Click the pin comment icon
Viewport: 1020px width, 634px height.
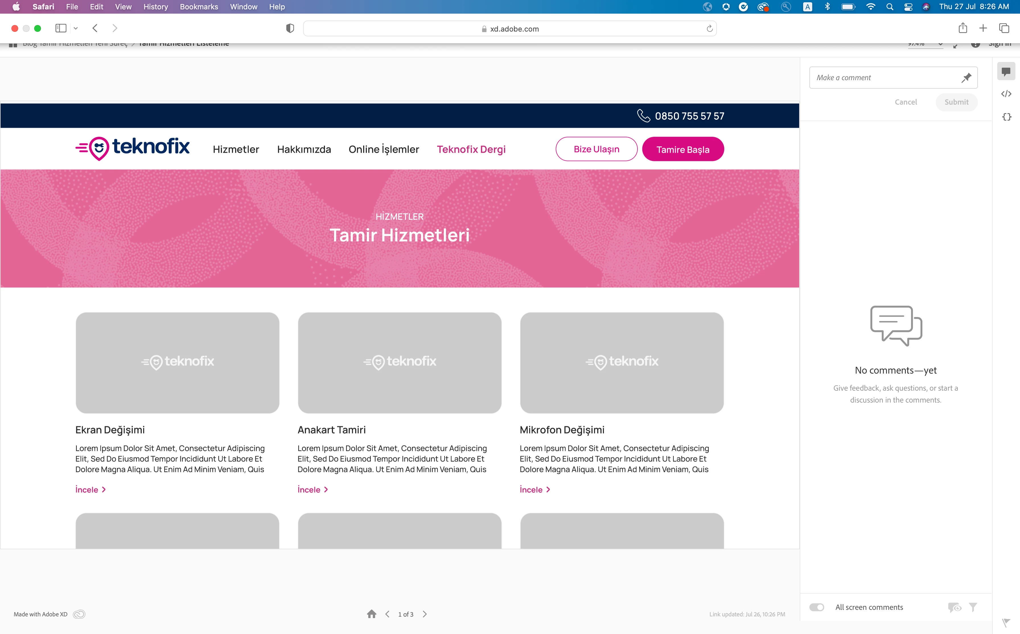coord(966,78)
